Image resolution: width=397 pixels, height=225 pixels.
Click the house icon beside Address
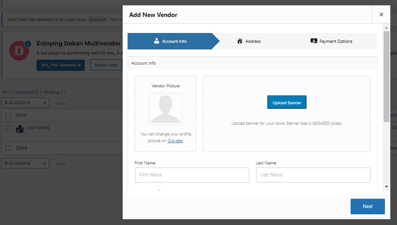(240, 41)
